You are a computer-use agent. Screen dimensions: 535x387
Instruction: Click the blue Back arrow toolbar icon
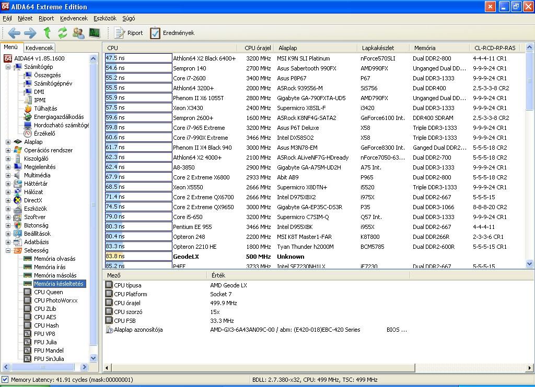point(14,33)
